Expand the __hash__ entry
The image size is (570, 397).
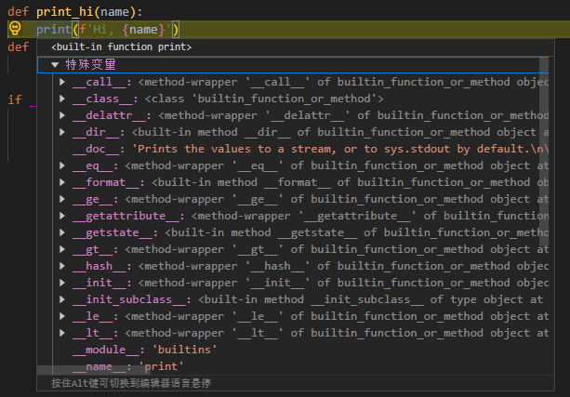pyautogui.click(x=62, y=266)
